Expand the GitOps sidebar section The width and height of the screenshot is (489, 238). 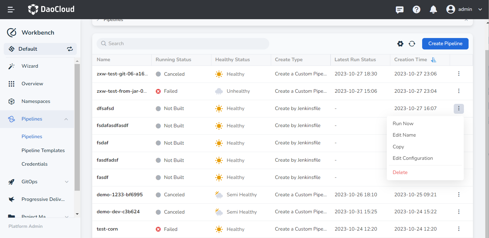[x=67, y=182]
